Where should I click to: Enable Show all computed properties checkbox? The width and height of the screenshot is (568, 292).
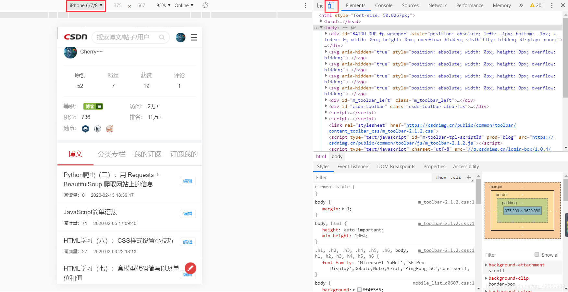coord(537,255)
